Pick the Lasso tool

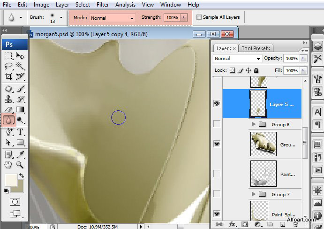point(8,66)
